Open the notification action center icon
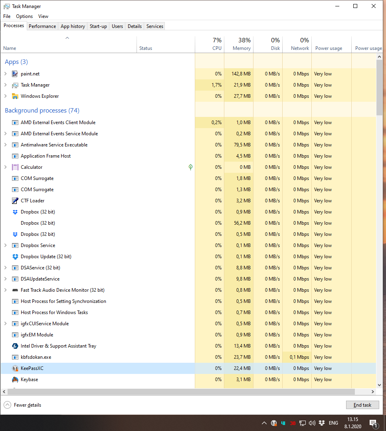 click(373, 423)
